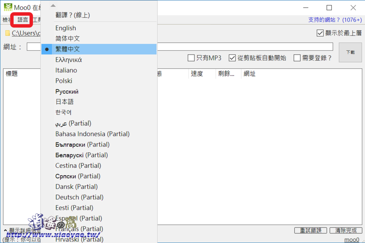Screen dimensions: 365x243
Task: Sort by the 網址 column header
Action: coord(250,74)
